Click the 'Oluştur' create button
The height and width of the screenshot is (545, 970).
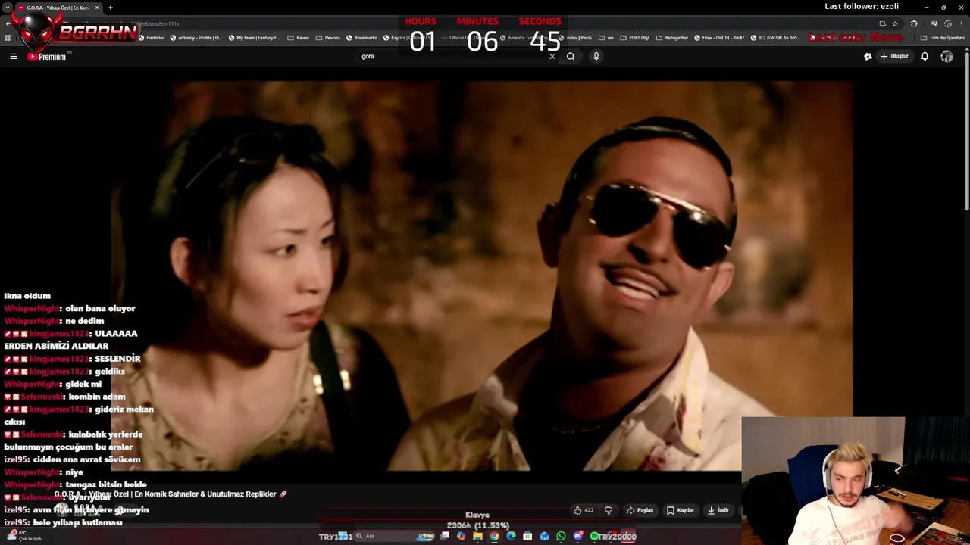pyautogui.click(x=894, y=56)
